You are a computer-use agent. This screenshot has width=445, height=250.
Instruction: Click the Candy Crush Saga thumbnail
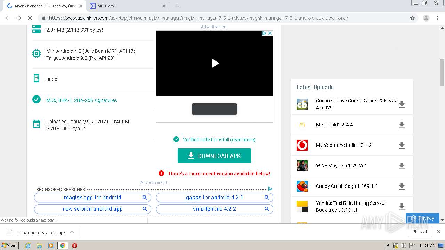pyautogui.click(x=302, y=186)
